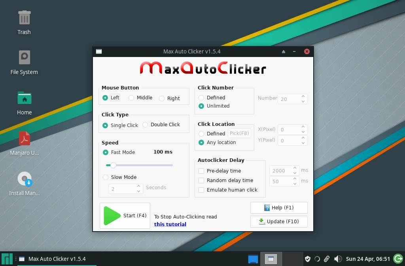The height and width of the screenshot is (266, 405).
Task: Enable the Pre-delay time checkbox
Action: point(201,171)
